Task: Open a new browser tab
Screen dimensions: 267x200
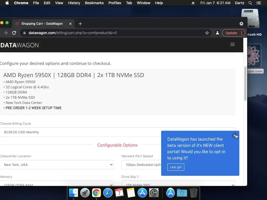Action: pos(80,24)
